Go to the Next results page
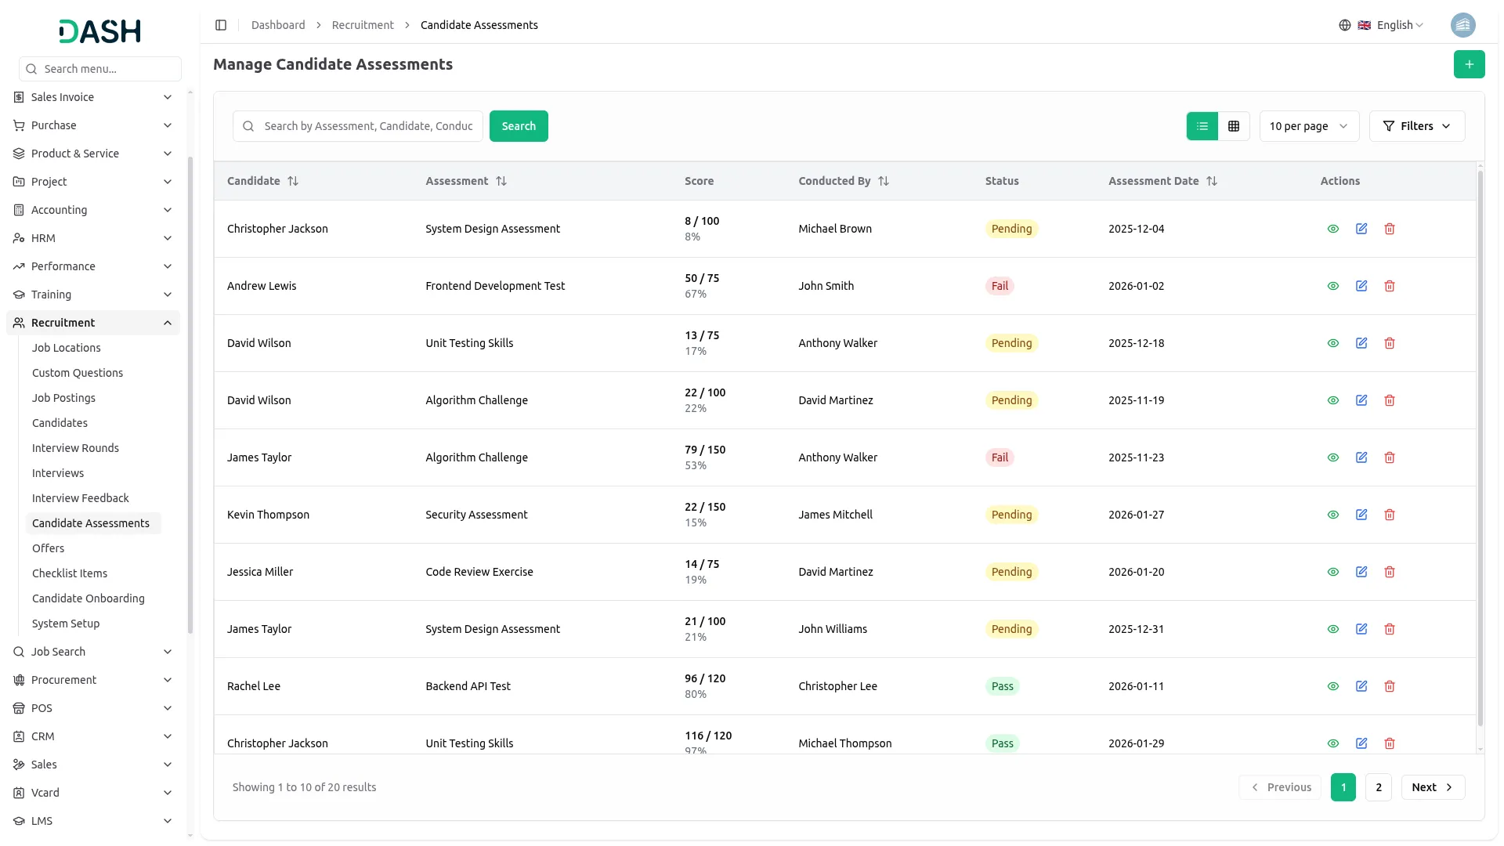 coord(1432,787)
